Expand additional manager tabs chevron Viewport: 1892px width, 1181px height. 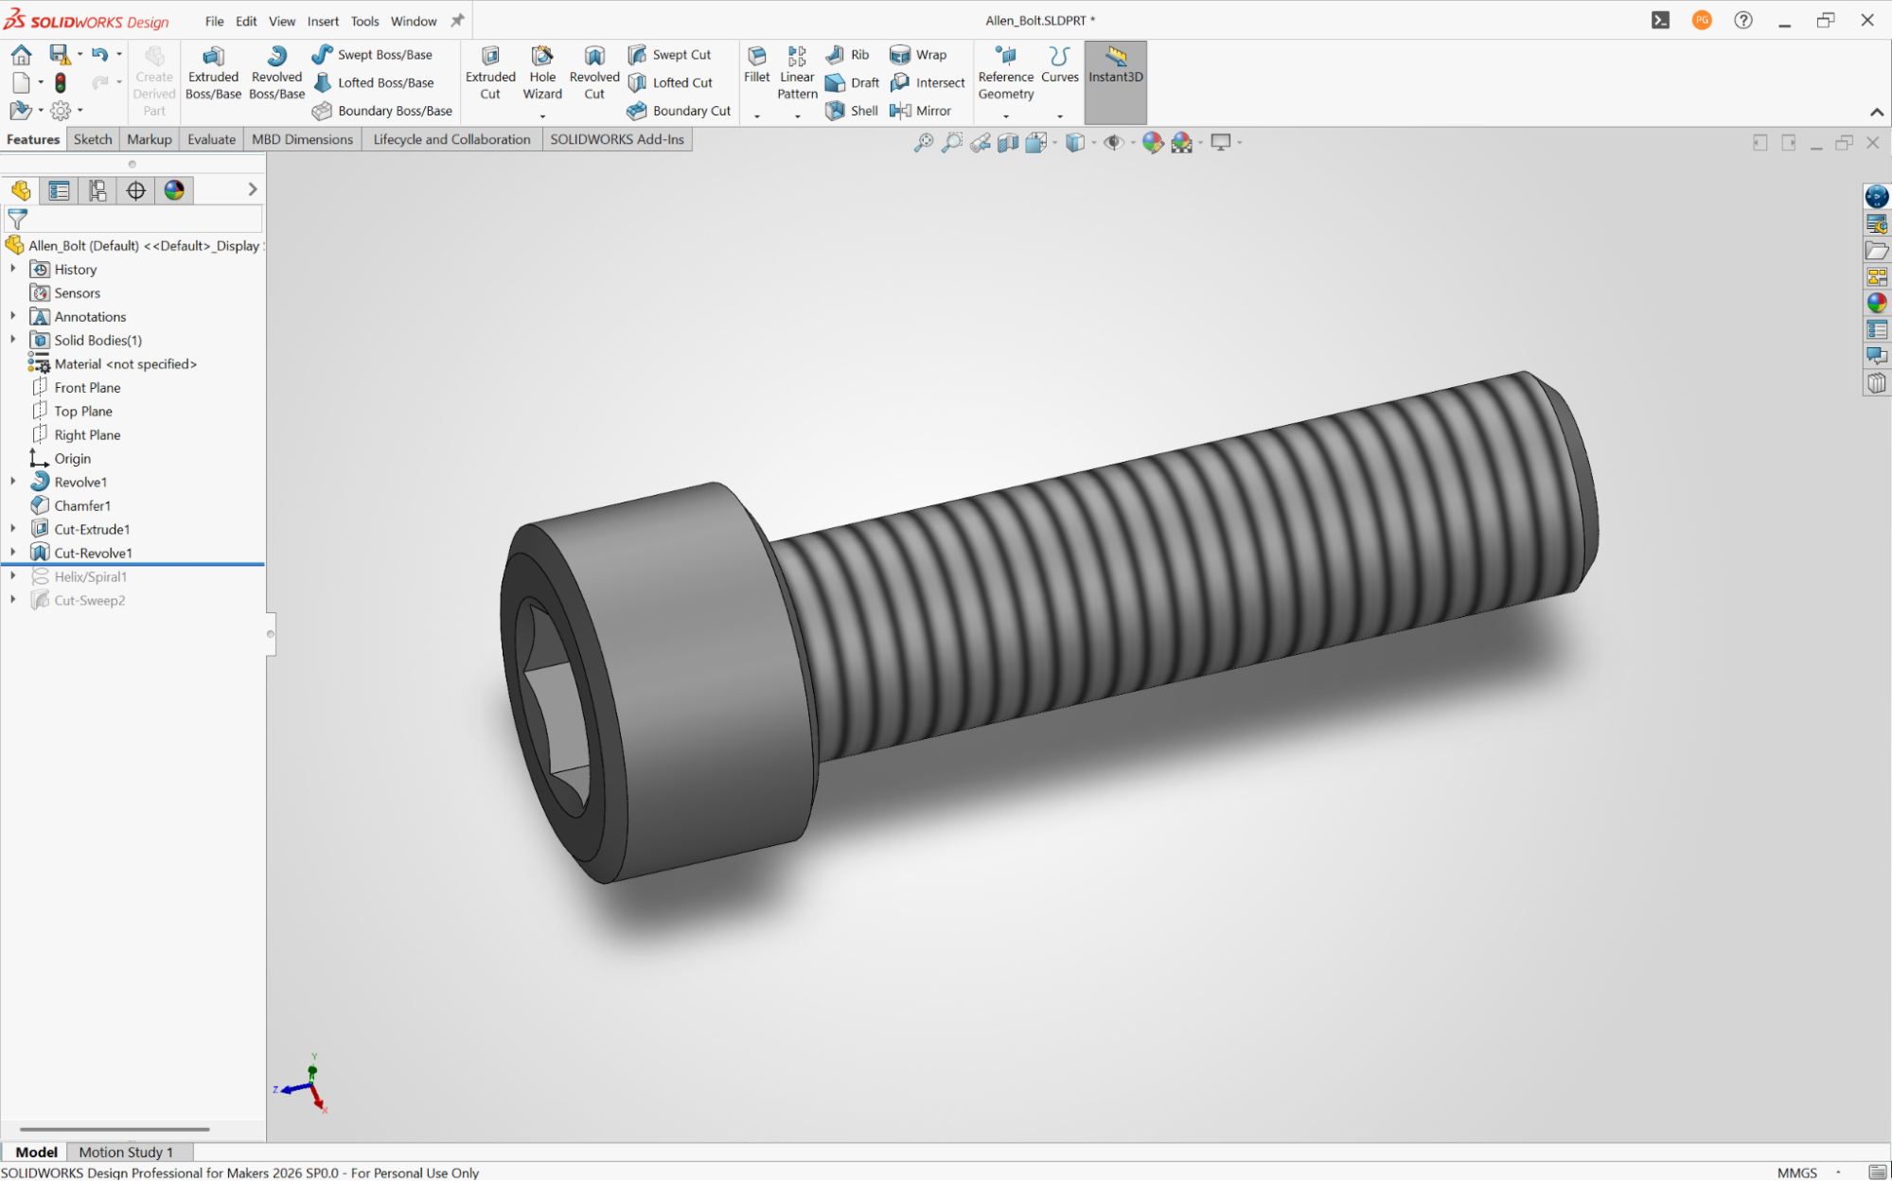tap(252, 189)
